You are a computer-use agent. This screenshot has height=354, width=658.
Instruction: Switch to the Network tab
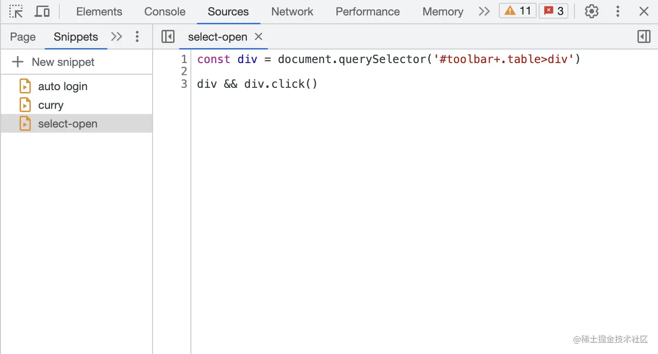[x=292, y=12]
